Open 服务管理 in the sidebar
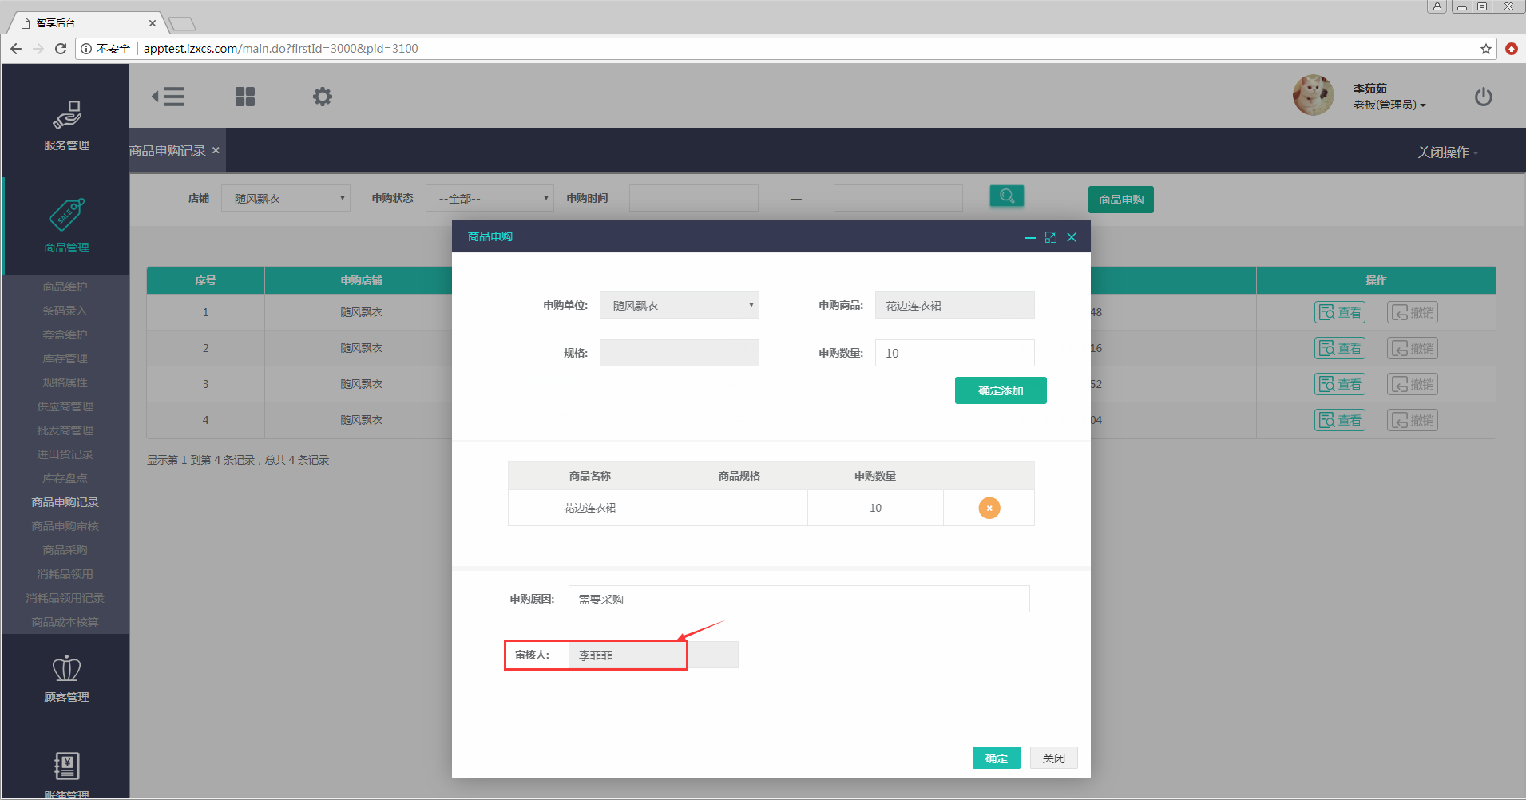 (66, 125)
